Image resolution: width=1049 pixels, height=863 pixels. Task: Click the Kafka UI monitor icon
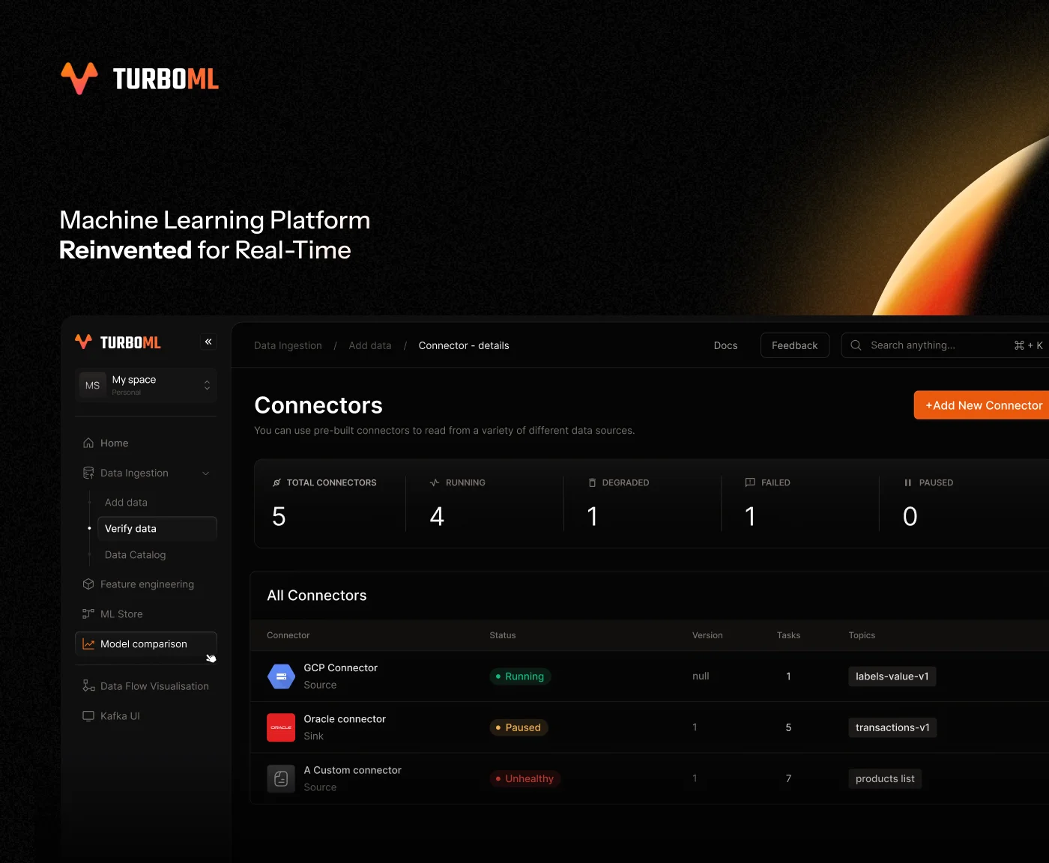tap(88, 716)
